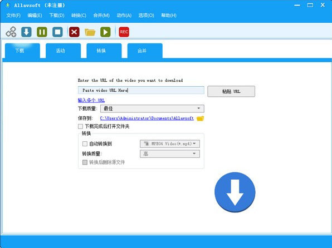Click the paste URL chain-link toolbar icon
332x248 pixels.
(11, 32)
